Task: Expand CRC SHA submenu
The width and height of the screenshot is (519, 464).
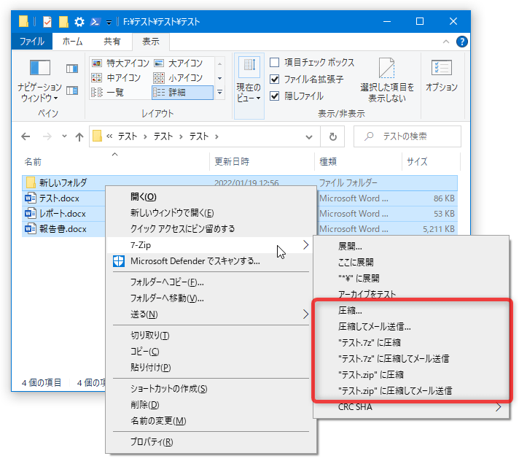Action: [411, 406]
